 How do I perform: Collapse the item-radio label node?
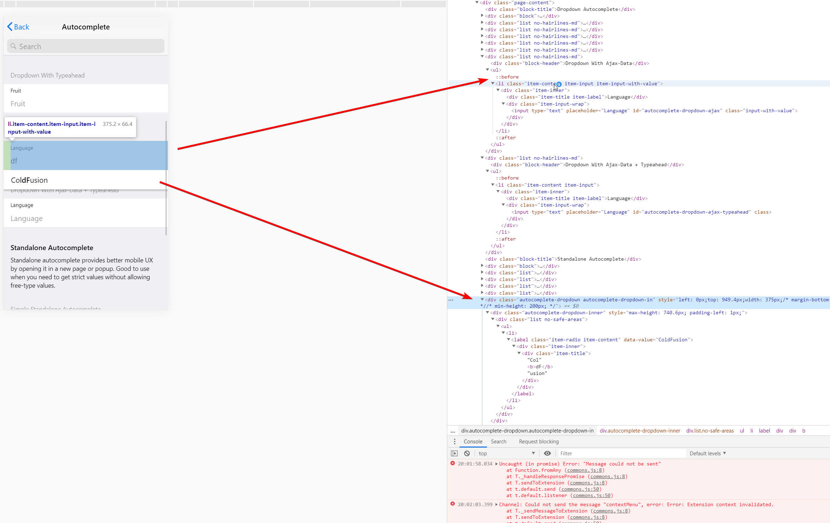point(508,340)
